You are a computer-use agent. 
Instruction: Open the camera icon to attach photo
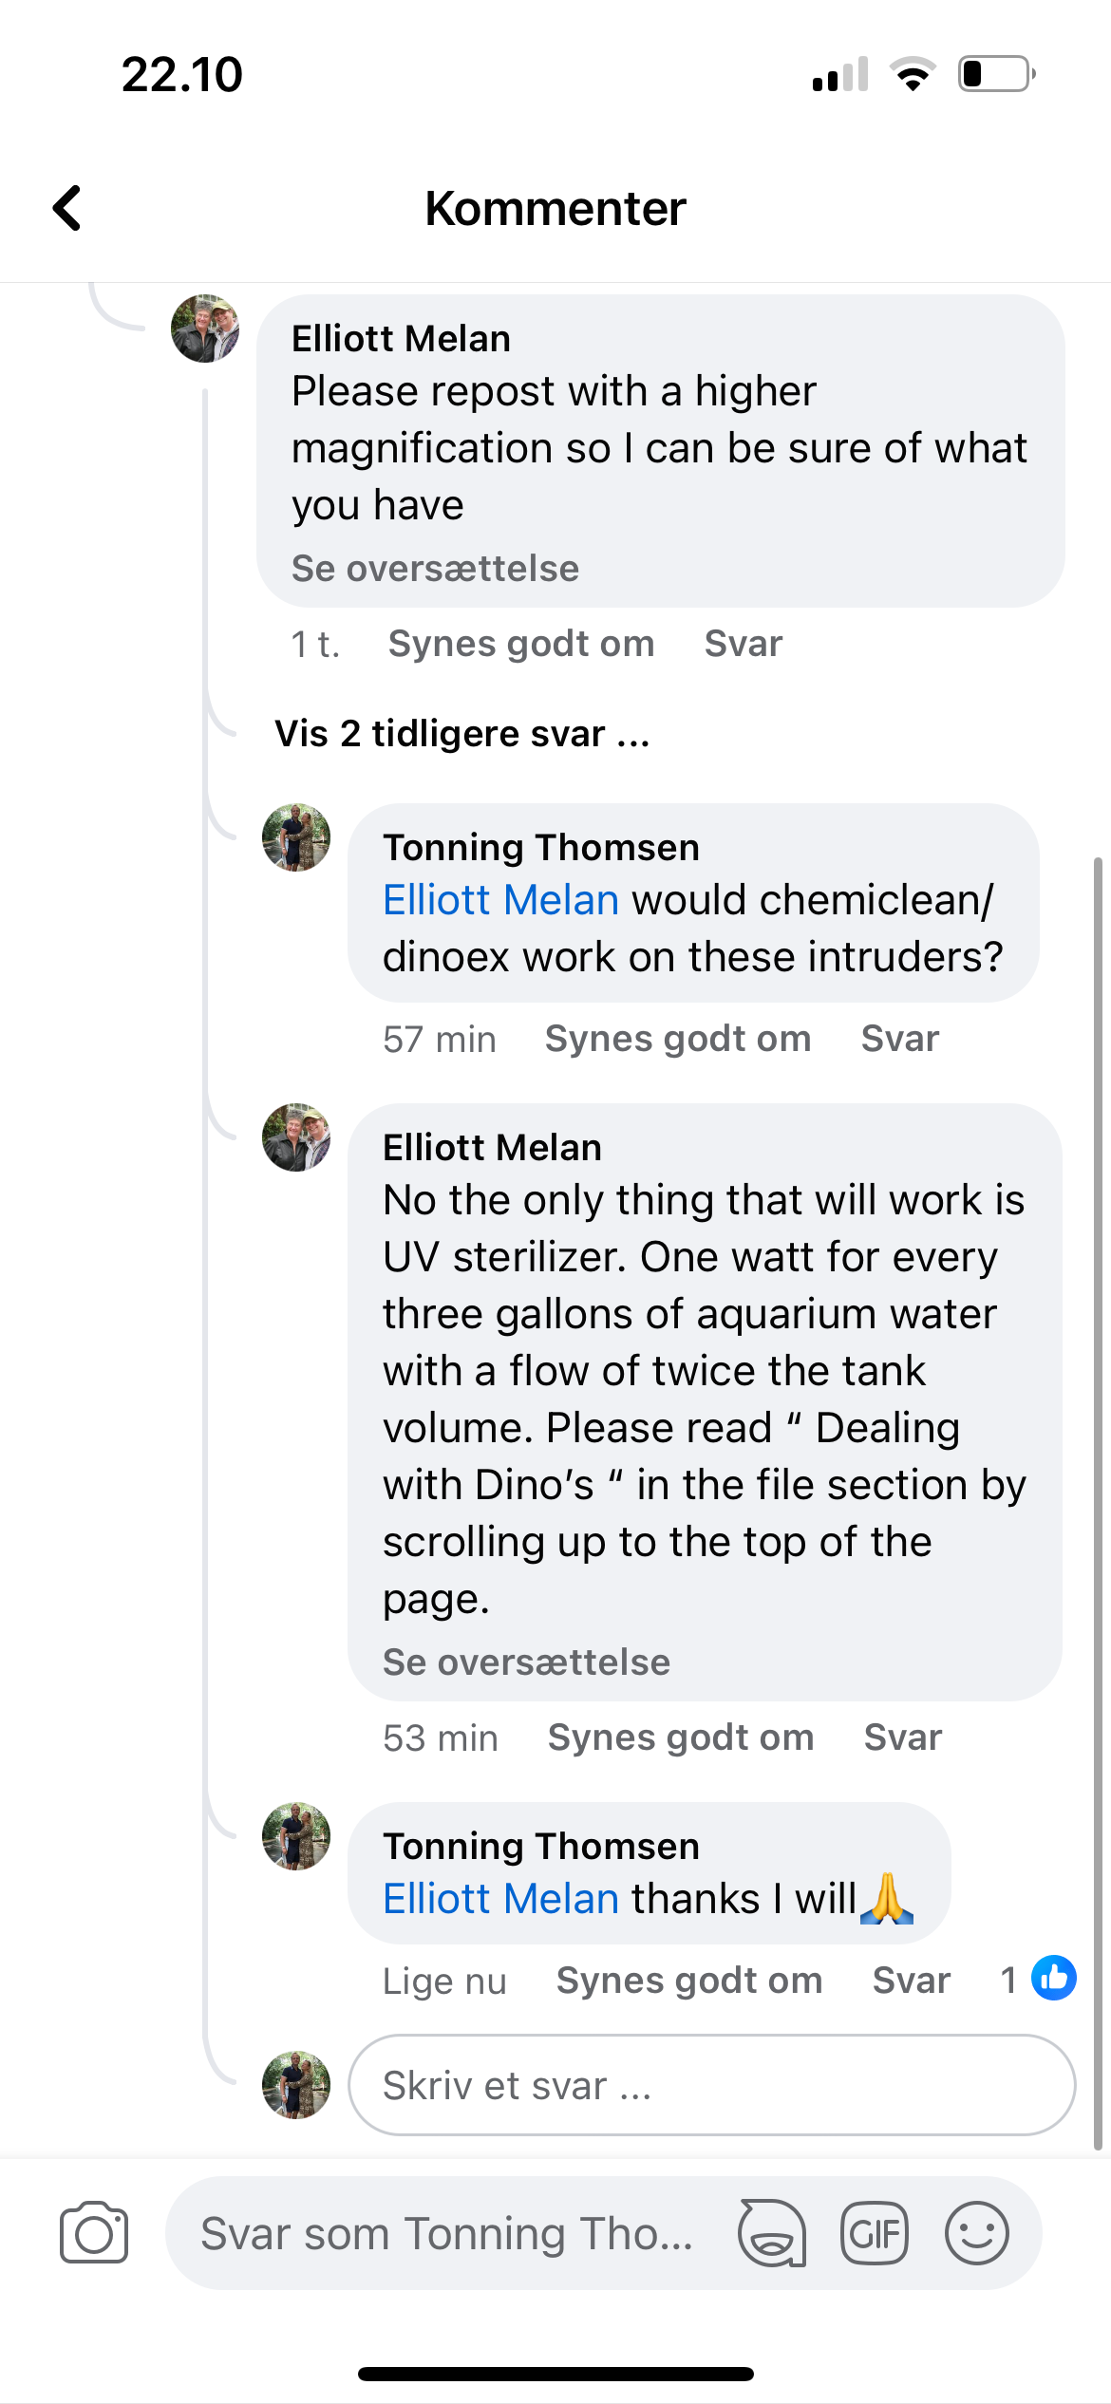tap(94, 2232)
